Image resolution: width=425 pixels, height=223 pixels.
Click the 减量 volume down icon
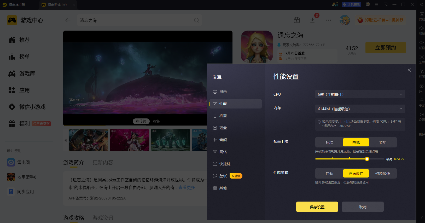[x=422, y=42]
